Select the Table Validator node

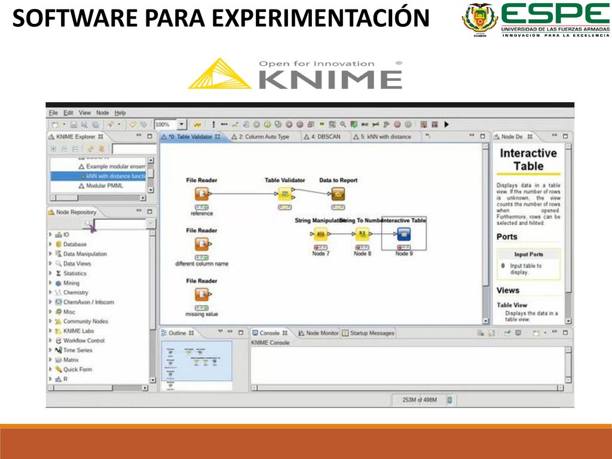(285, 194)
